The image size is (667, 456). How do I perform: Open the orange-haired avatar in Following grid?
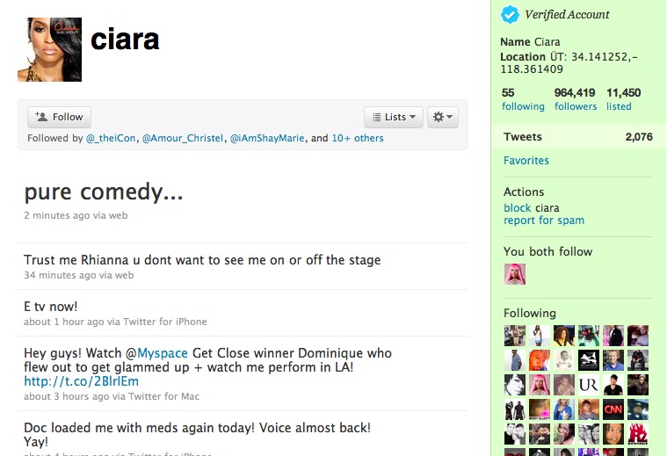pyautogui.click(x=540, y=360)
